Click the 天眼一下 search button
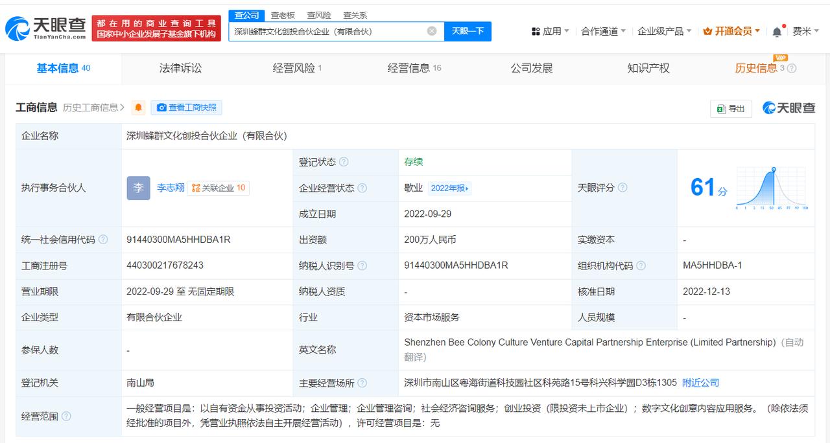The image size is (830, 443). pyautogui.click(x=468, y=31)
